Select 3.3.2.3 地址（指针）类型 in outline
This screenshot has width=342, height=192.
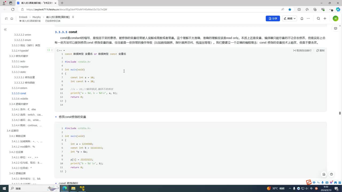[26, 45]
